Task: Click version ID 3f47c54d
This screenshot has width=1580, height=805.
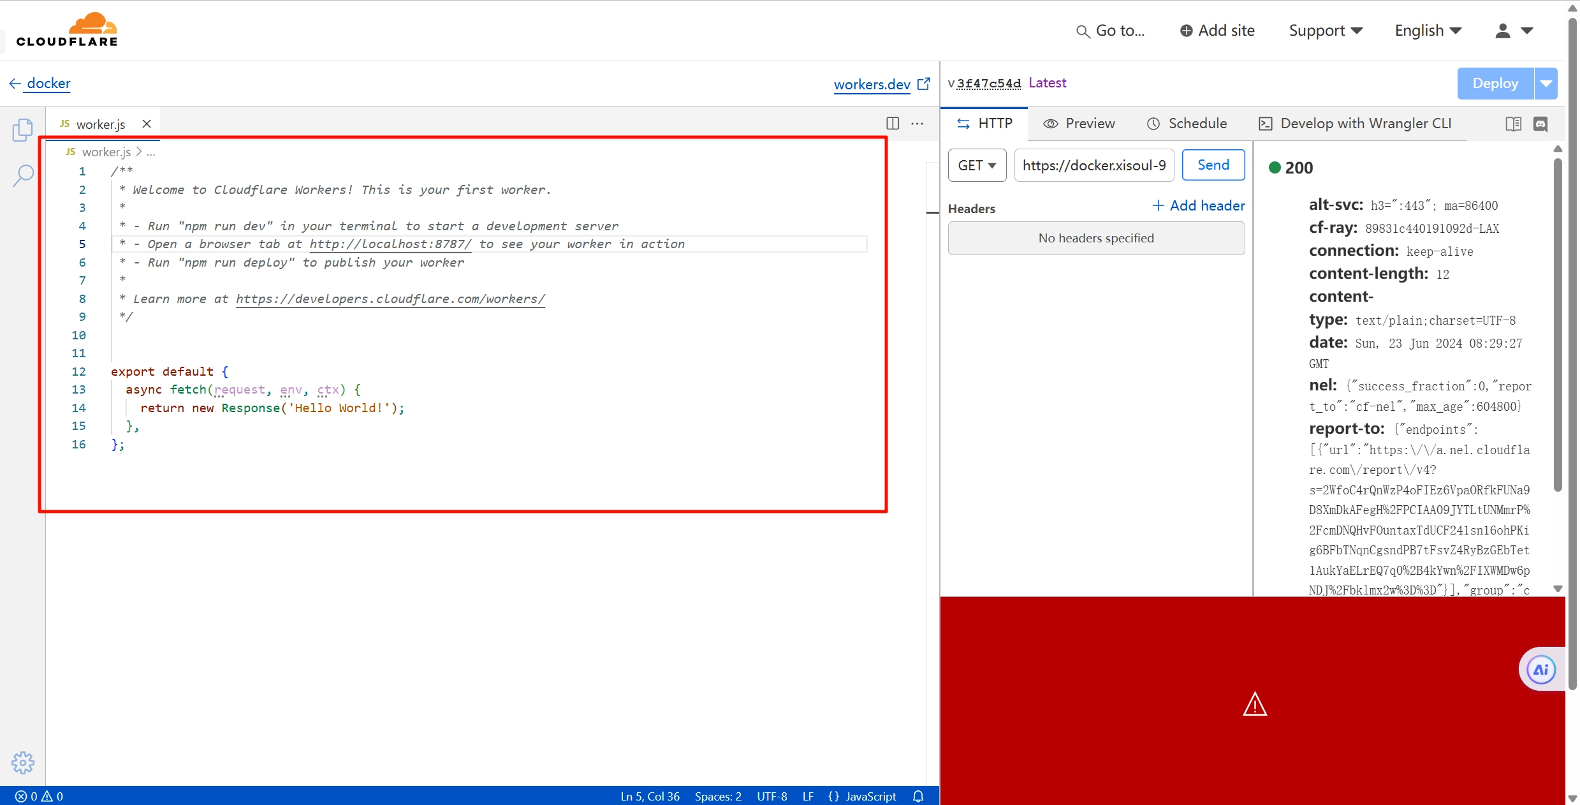Action: pos(989,84)
